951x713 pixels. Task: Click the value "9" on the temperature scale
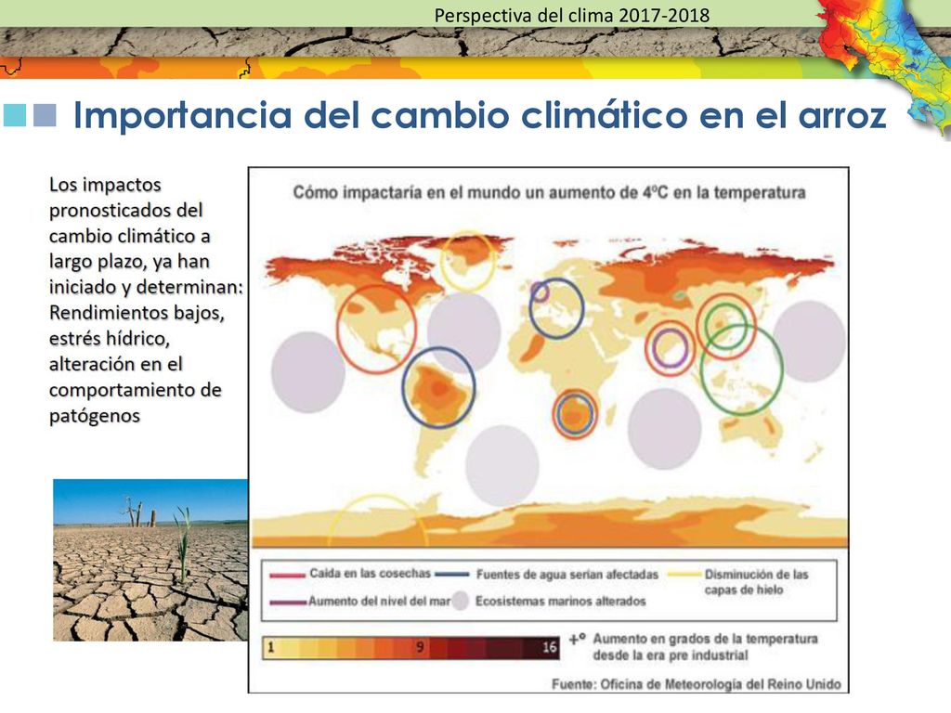coord(419,647)
